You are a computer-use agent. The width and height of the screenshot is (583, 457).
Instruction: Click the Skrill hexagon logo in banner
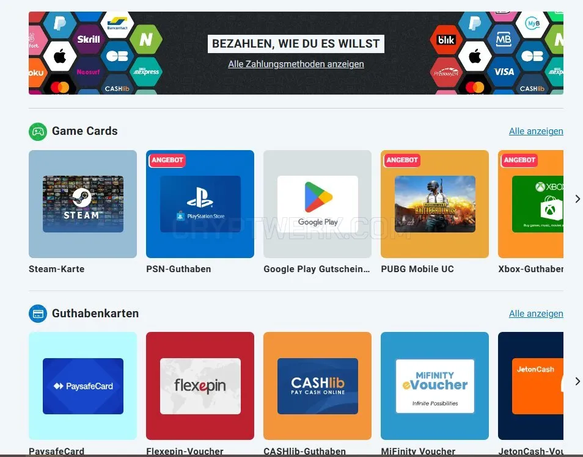pyautogui.click(x=89, y=39)
